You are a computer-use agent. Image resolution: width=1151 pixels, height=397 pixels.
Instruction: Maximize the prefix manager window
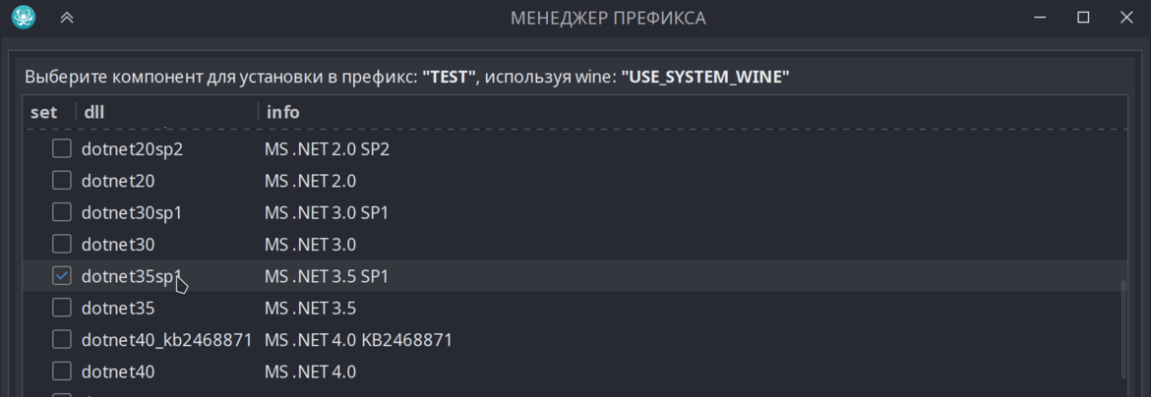point(1083,18)
